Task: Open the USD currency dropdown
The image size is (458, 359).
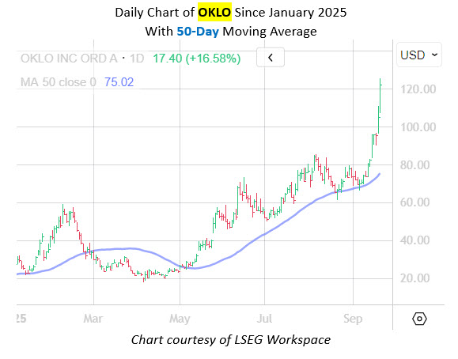Action: pos(419,55)
